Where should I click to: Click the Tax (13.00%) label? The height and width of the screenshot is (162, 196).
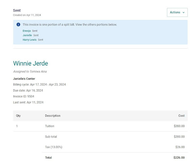[x=54, y=147]
